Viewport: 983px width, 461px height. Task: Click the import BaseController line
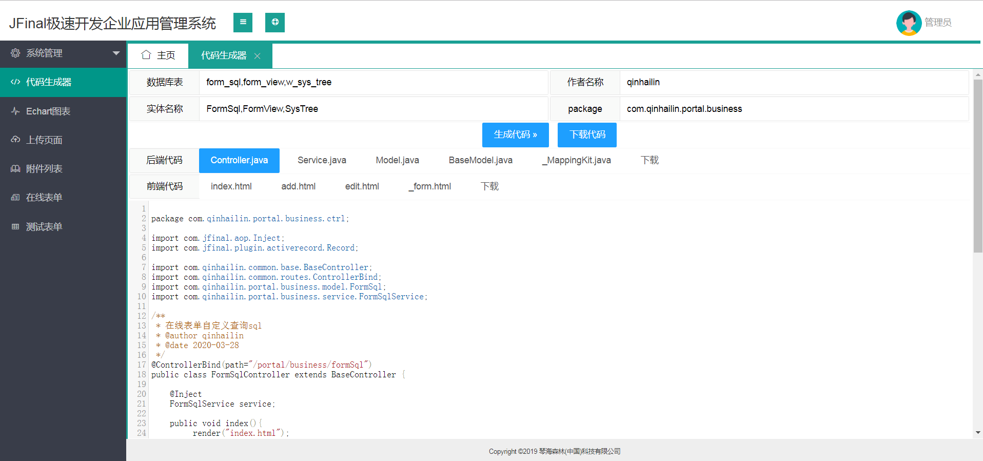(x=262, y=267)
